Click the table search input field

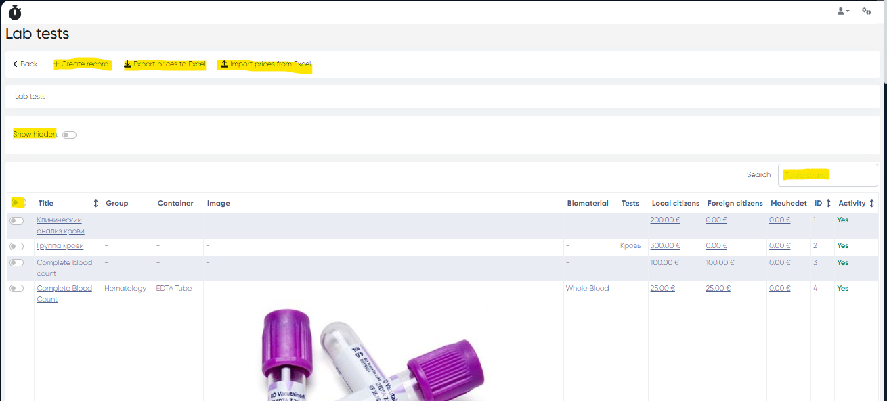pyautogui.click(x=827, y=174)
